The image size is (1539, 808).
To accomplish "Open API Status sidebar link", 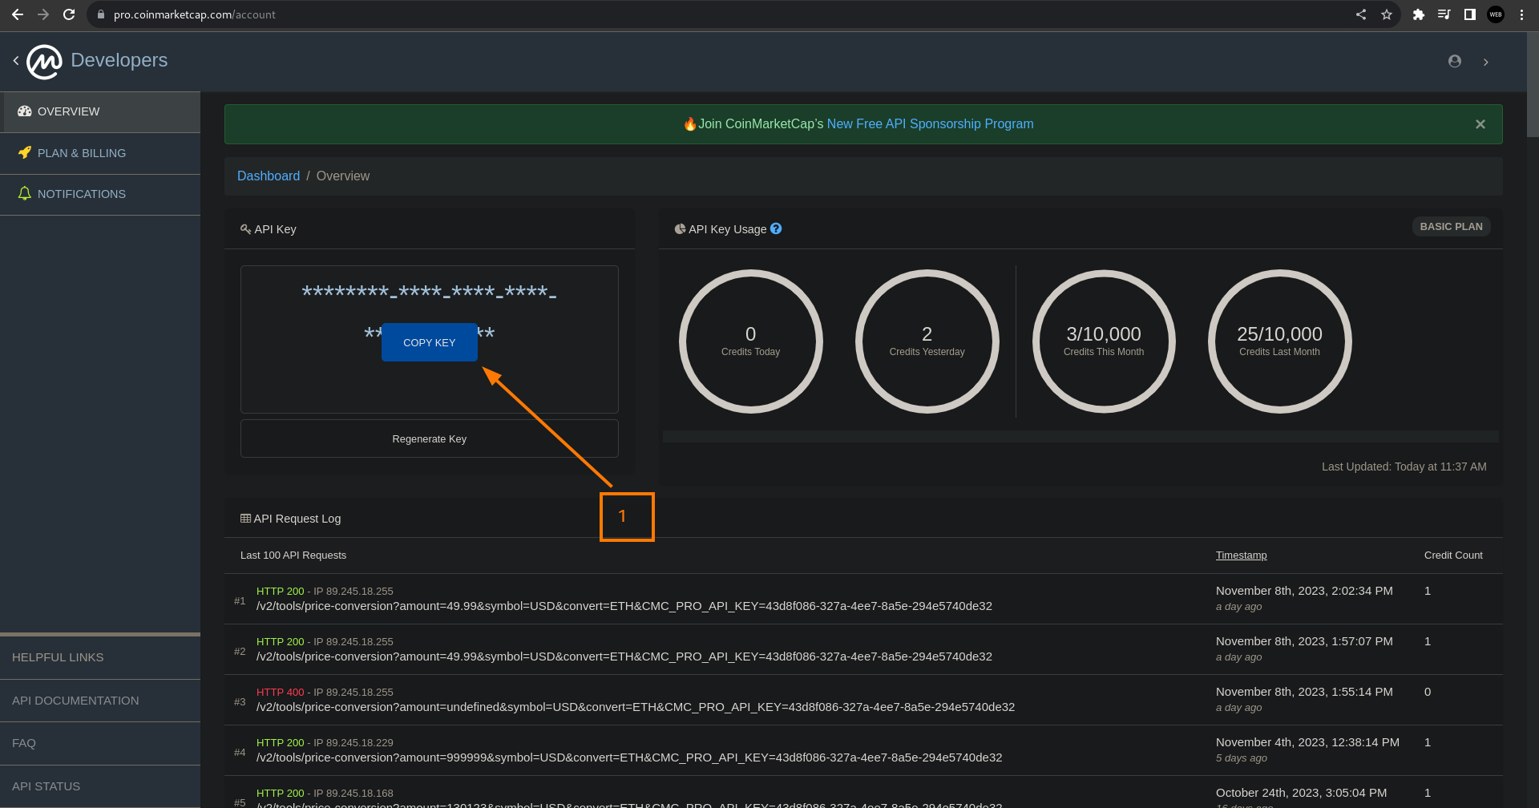I will pyautogui.click(x=100, y=786).
